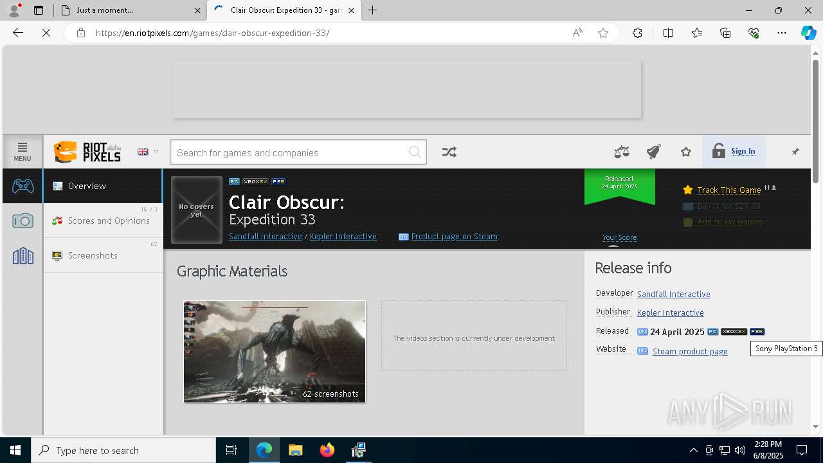Open the Copilot icon

(808, 33)
